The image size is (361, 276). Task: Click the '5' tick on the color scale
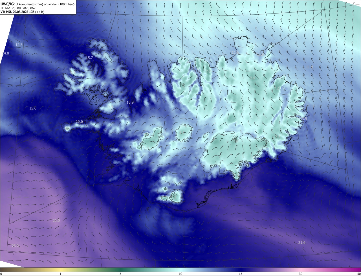click(x=120, y=274)
